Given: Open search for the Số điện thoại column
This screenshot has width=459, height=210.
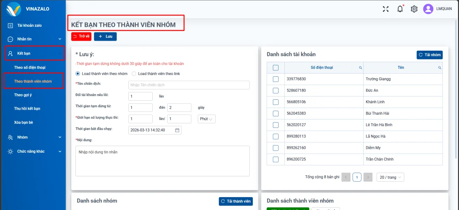Looking at the screenshot, I should pos(360,67).
